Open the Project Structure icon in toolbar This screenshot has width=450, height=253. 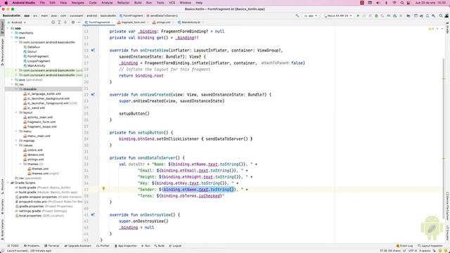click(409, 15)
